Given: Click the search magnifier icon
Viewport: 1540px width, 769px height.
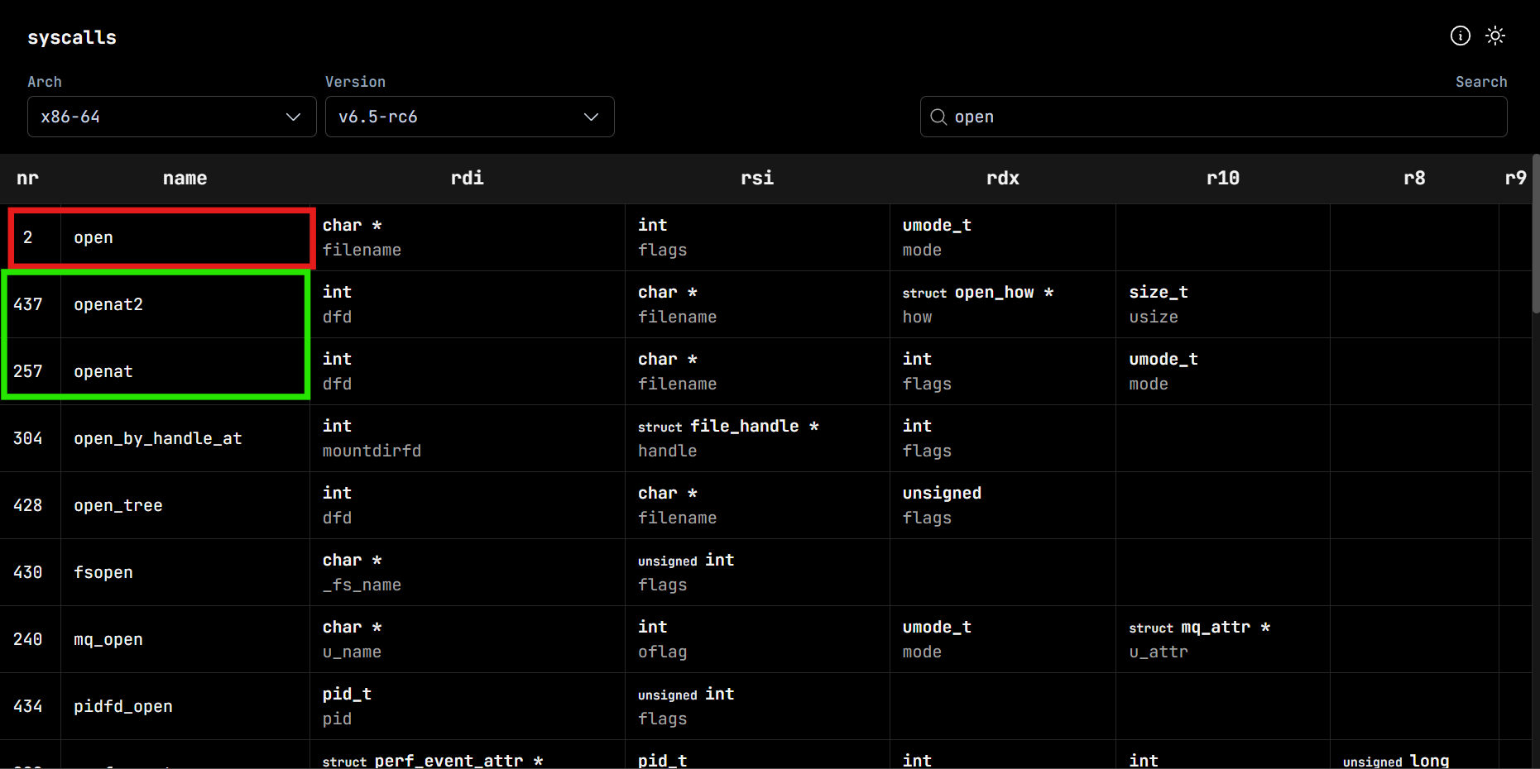Looking at the screenshot, I should (938, 117).
